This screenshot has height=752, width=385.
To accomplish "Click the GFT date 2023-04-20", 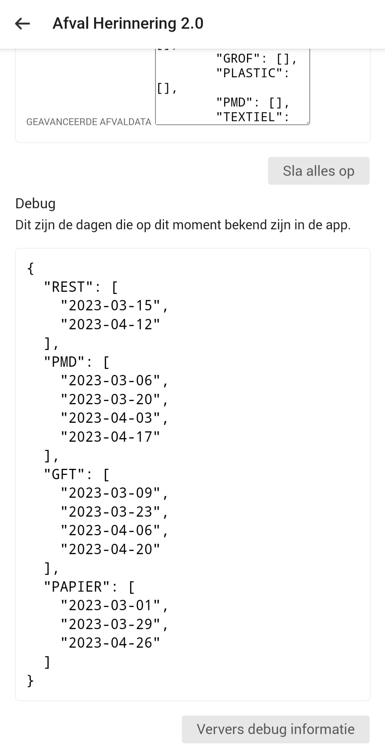I will click(x=110, y=549).
